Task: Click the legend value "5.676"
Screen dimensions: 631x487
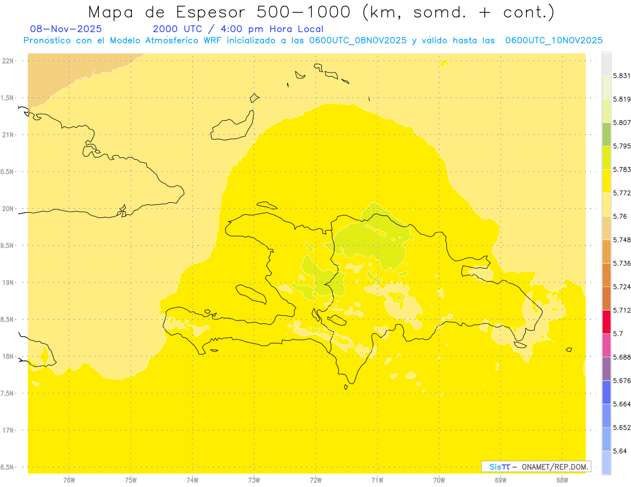Action: [622, 380]
